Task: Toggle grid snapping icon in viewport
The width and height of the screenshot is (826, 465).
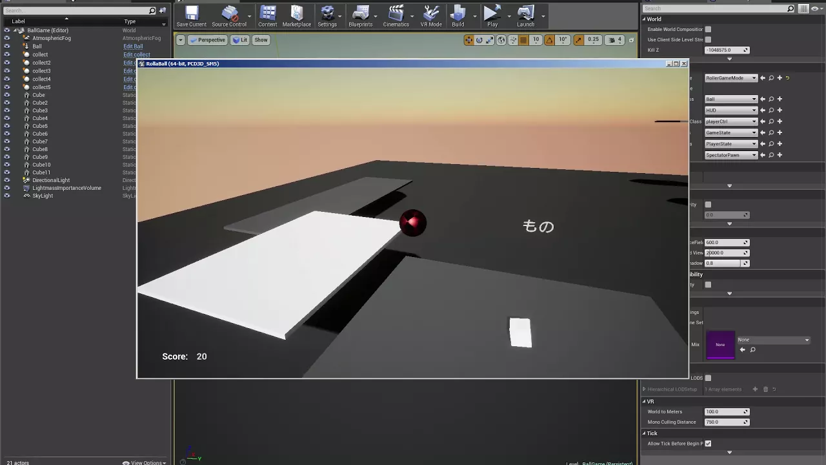Action: (x=523, y=40)
